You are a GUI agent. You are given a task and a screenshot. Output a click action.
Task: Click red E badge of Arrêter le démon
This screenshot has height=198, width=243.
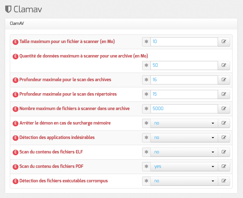(x=15, y=123)
